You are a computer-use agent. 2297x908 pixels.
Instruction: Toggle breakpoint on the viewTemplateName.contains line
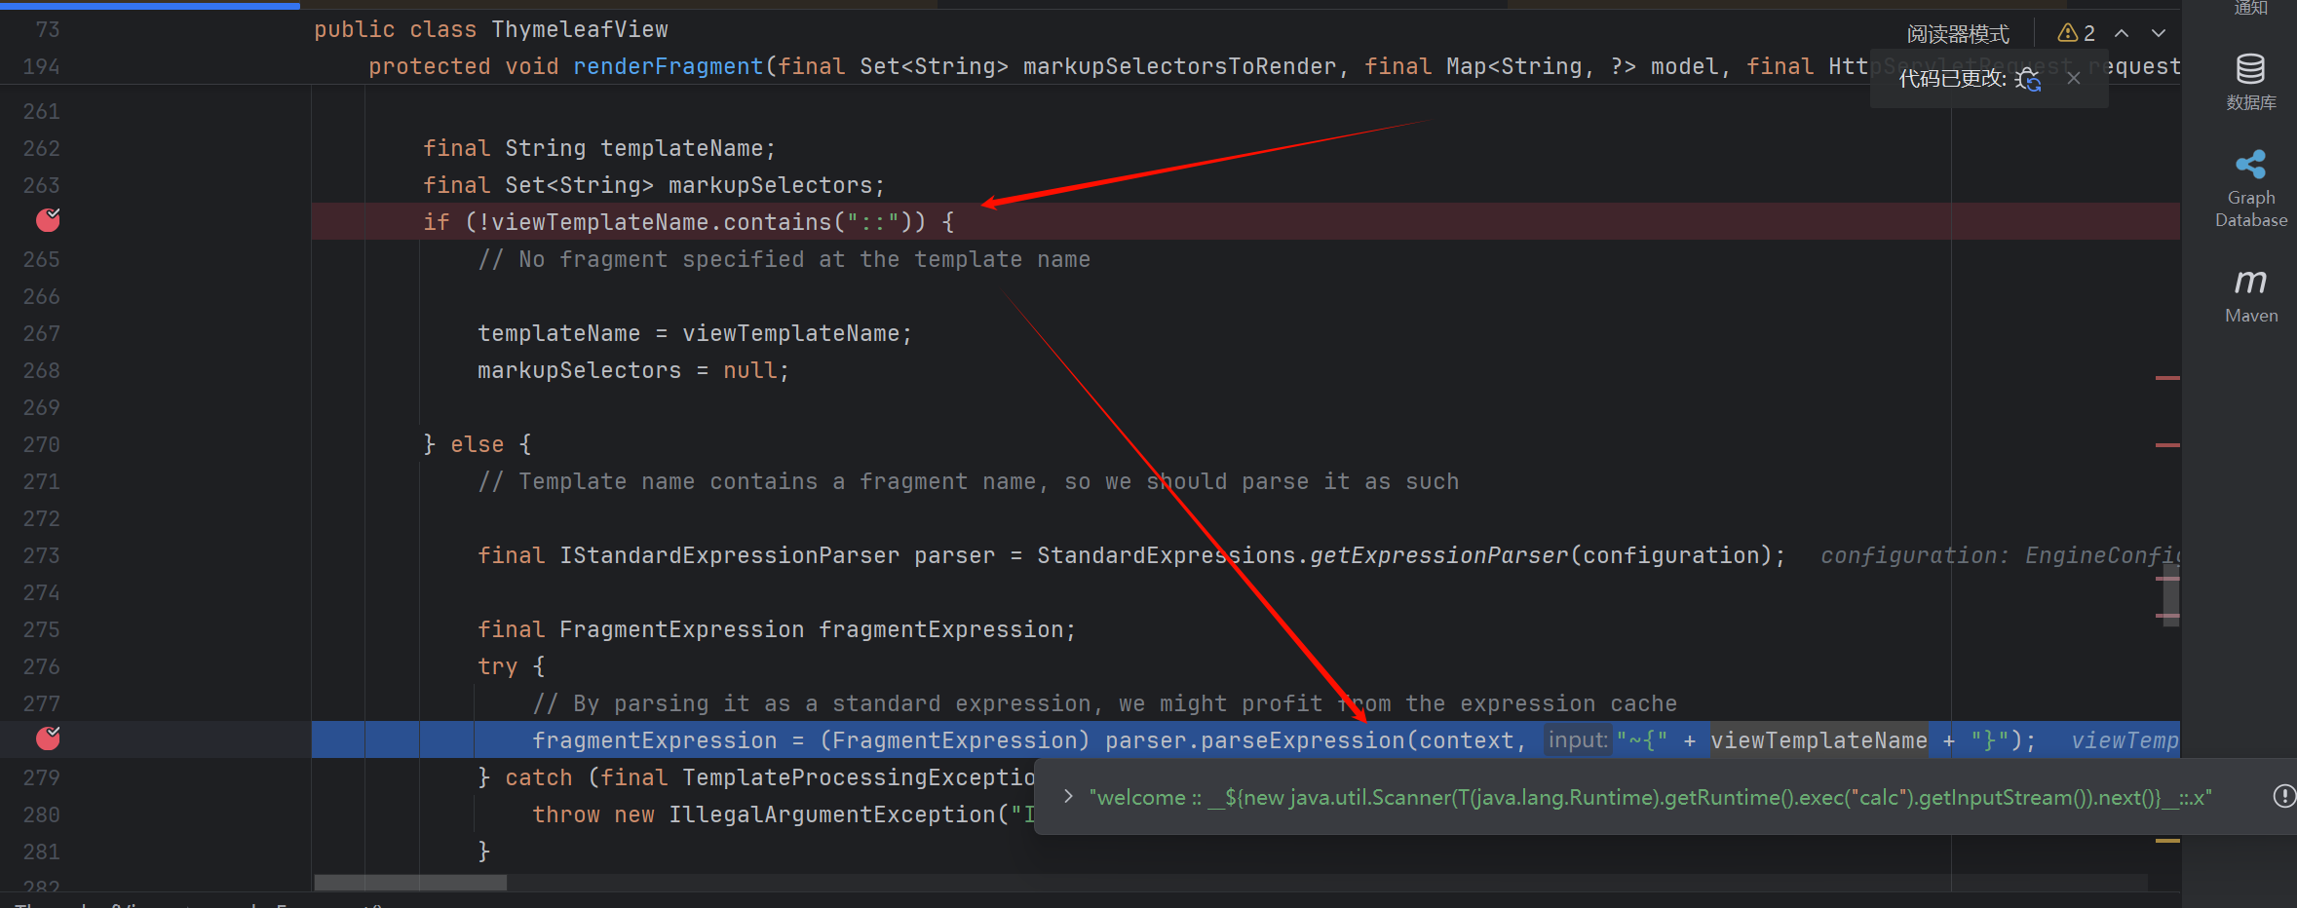point(48,221)
